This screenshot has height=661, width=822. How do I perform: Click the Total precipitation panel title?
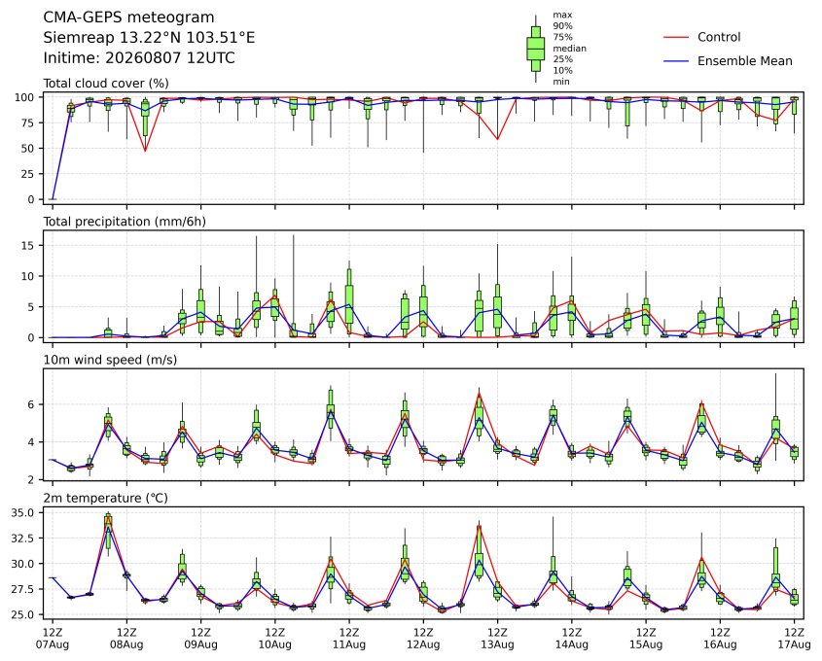coord(125,222)
